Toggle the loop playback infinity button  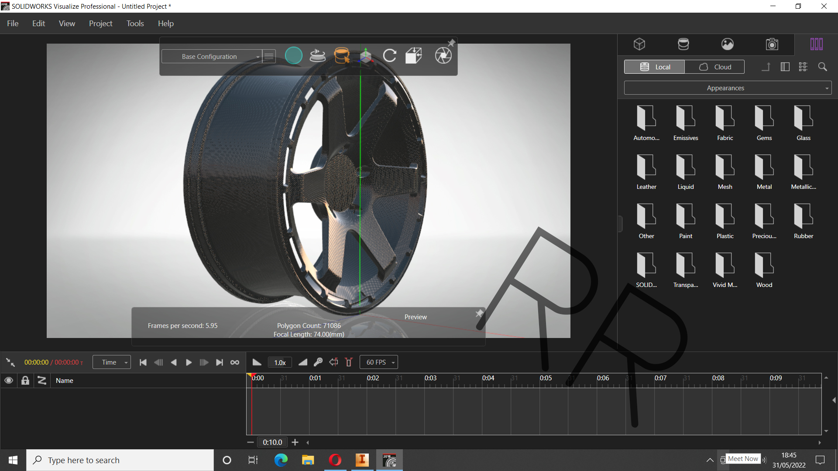point(235,362)
